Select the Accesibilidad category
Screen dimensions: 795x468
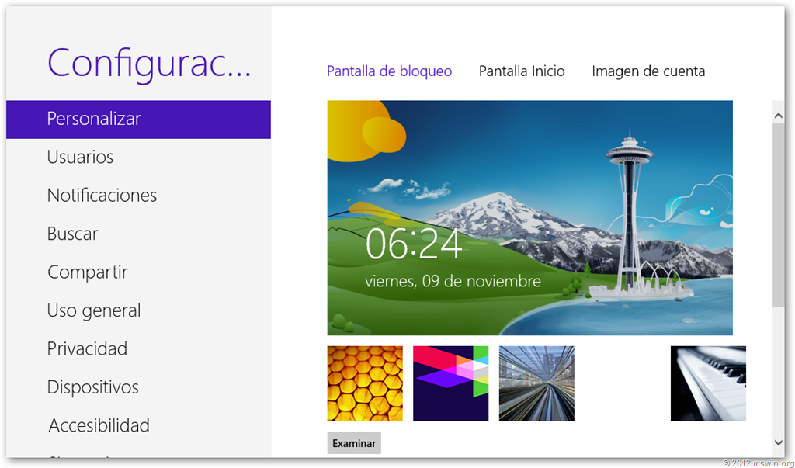pos(99,425)
